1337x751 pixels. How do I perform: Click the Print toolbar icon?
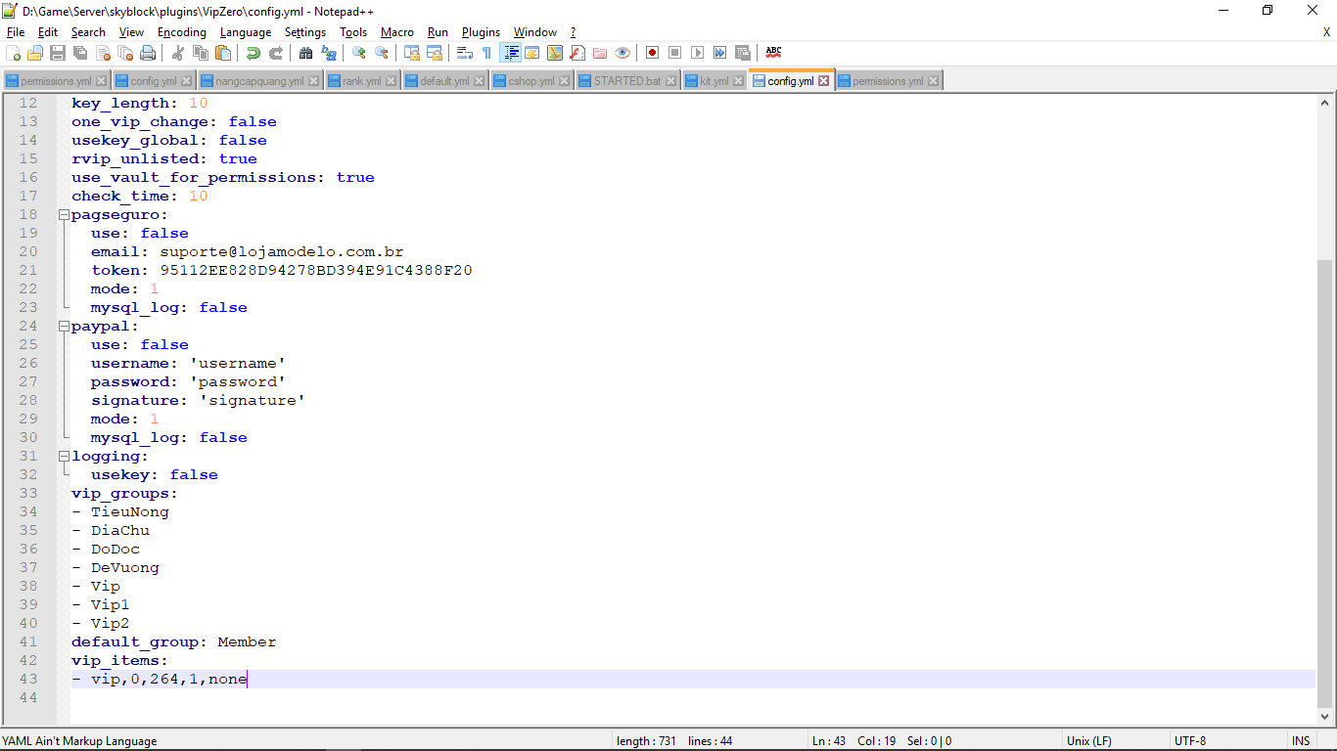[148, 53]
